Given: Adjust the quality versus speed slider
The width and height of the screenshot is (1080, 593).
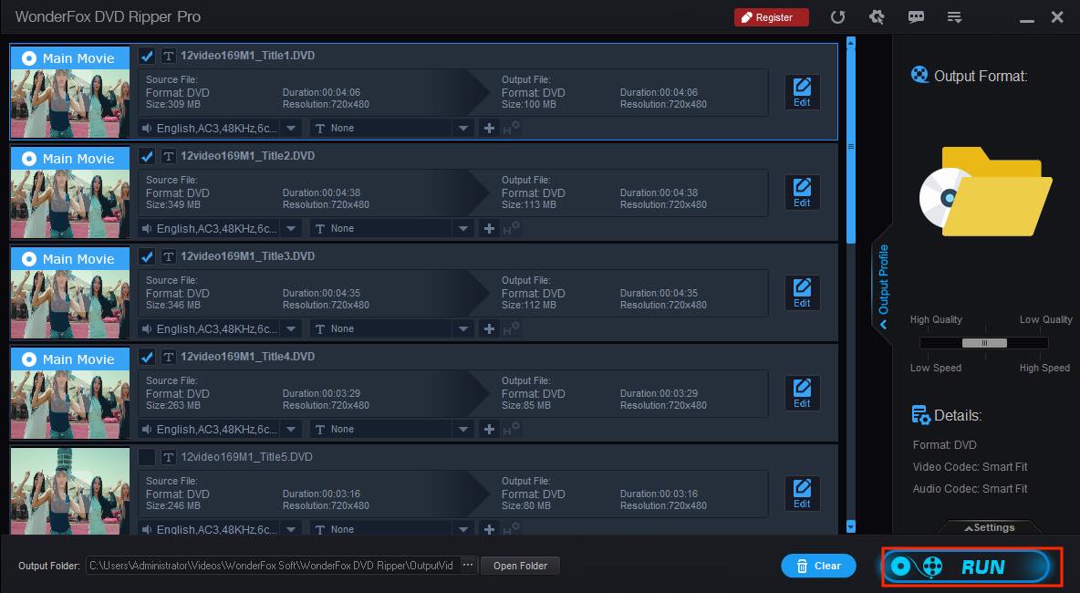Looking at the screenshot, I should (x=983, y=343).
